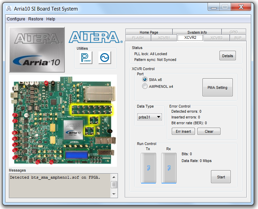Select the SMA x6 port option
The image size is (258, 209).
[x=145, y=79]
